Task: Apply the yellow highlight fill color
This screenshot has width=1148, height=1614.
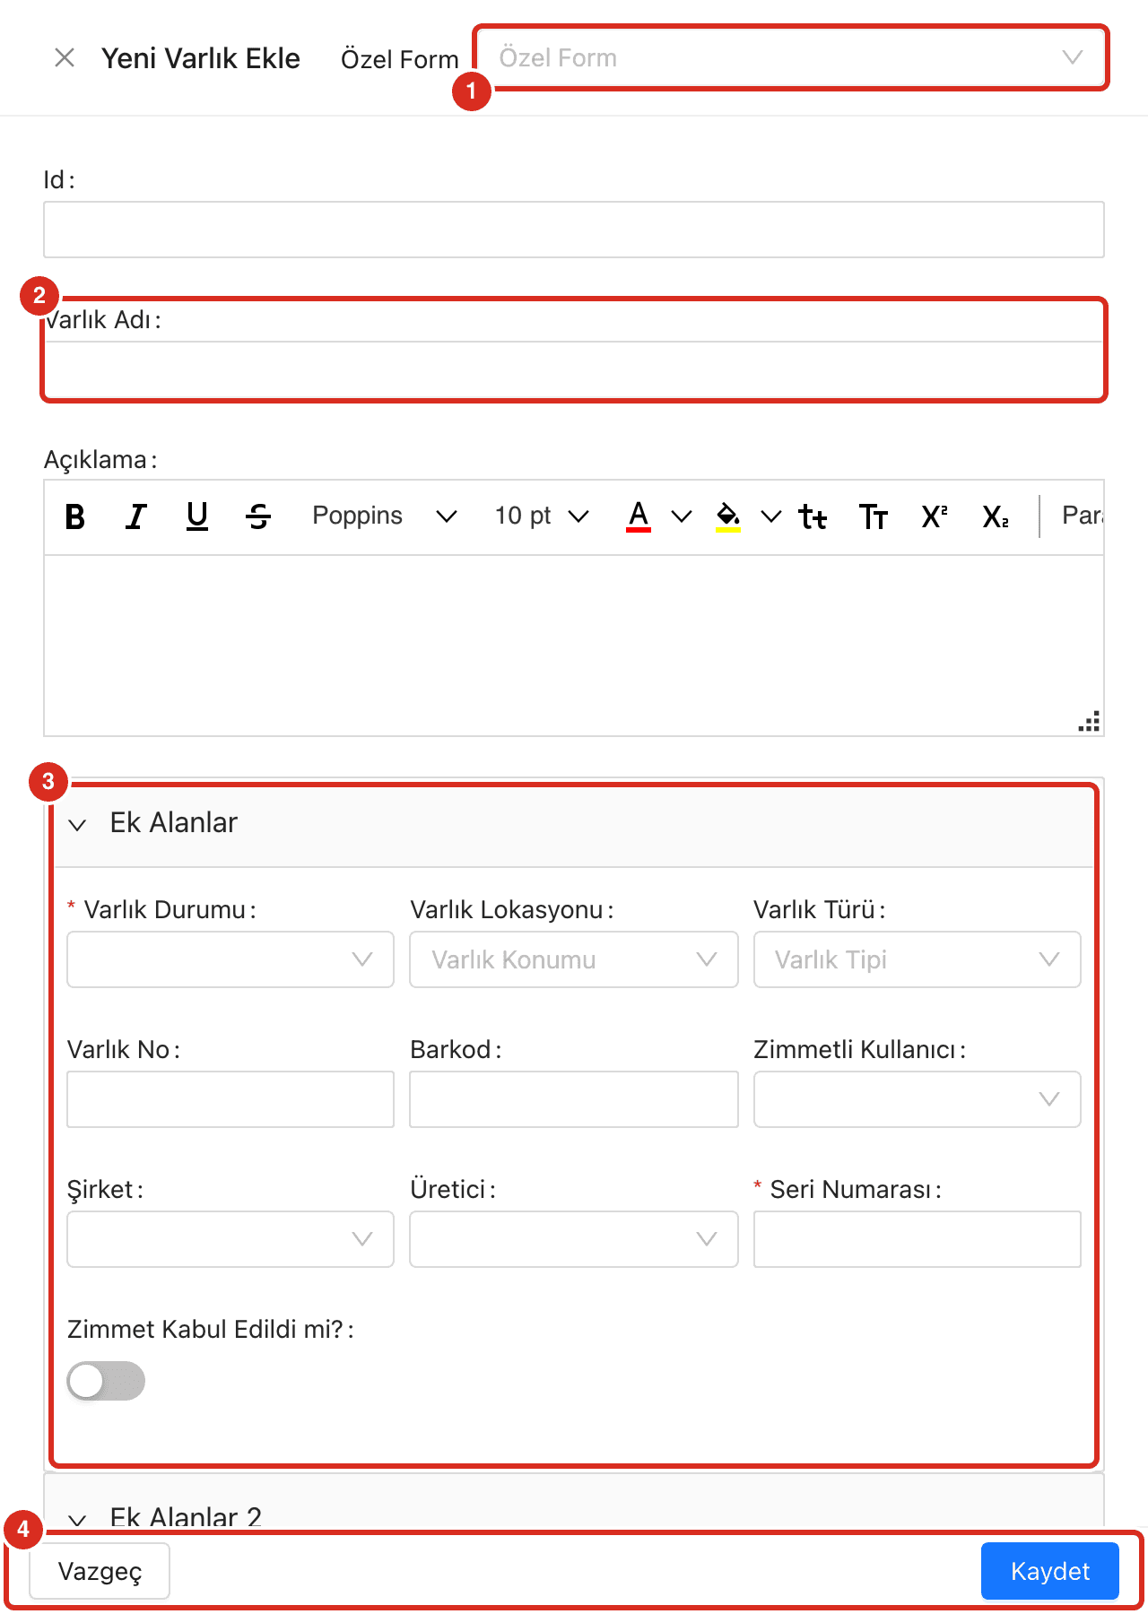Action: pyautogui.click(x=728, y=516)
